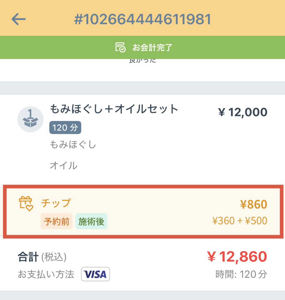Tap the gift tip icon

tap(26, 204)
